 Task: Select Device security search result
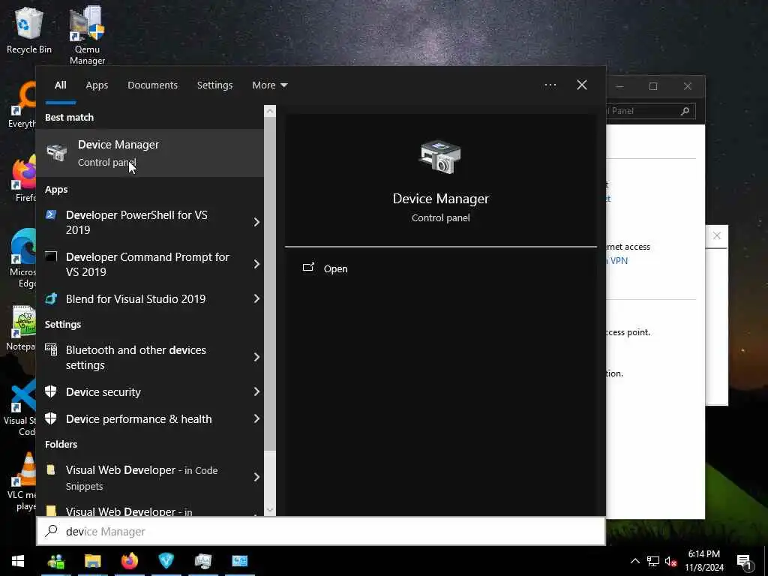(x=150, y=391)
